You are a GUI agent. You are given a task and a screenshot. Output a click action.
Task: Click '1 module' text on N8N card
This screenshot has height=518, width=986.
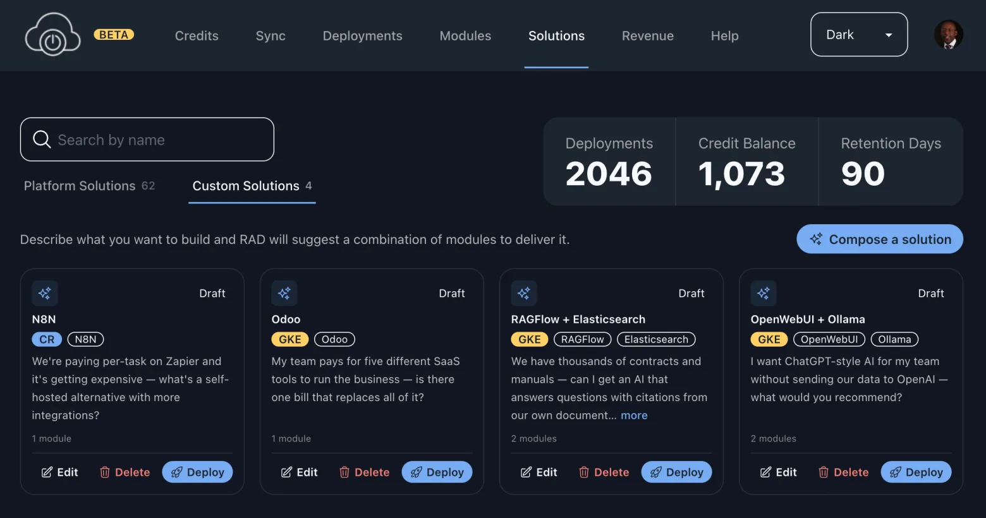pos(51,438)
